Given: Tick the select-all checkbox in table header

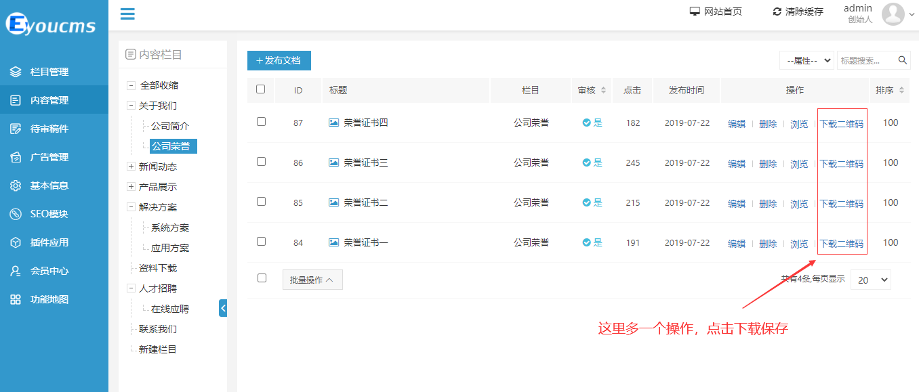Looking at the screenshot, I should [261, 89].
